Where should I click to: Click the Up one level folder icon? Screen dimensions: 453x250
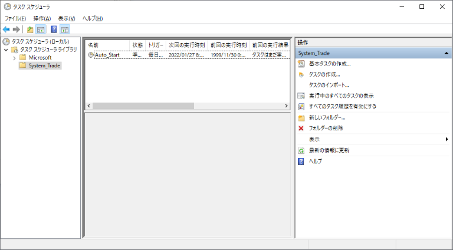(30, 29)
